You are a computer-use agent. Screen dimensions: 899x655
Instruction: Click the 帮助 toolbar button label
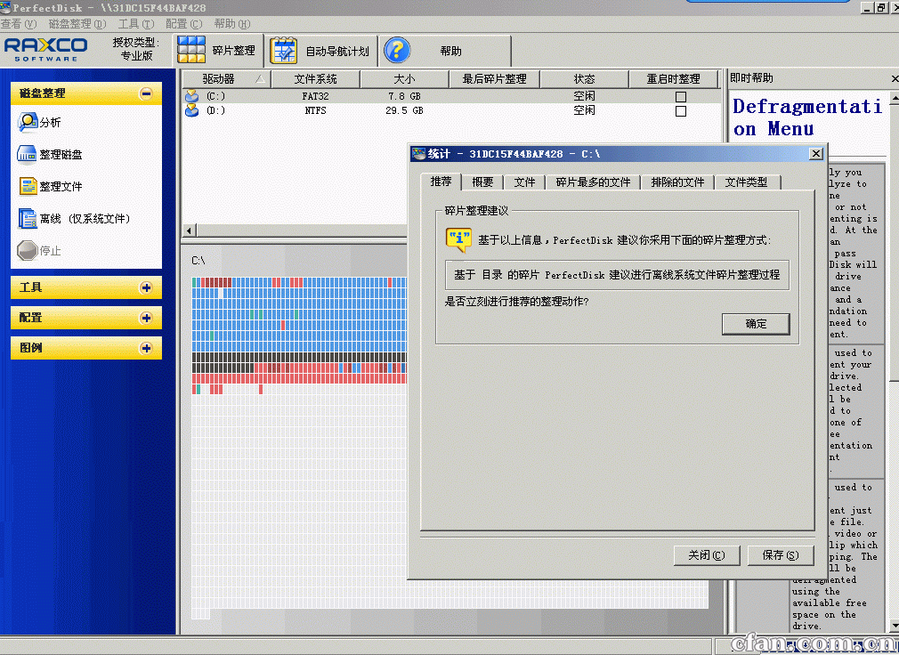click(450, 51)
